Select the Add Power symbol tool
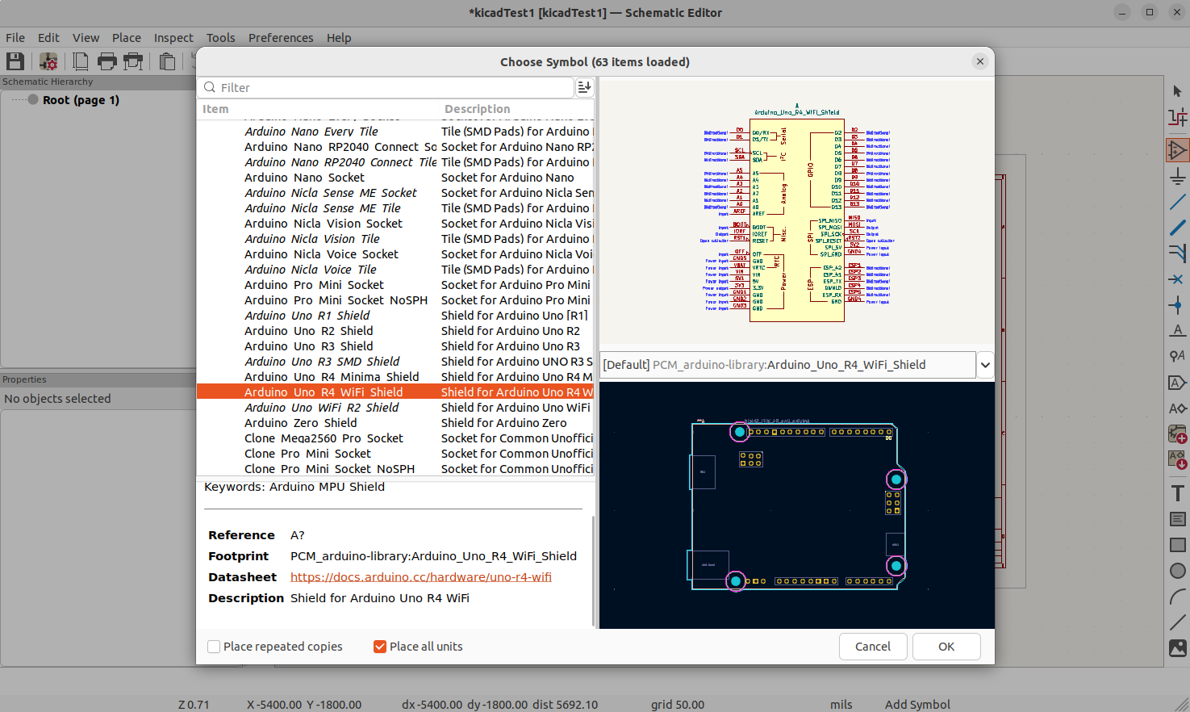 1178,176
